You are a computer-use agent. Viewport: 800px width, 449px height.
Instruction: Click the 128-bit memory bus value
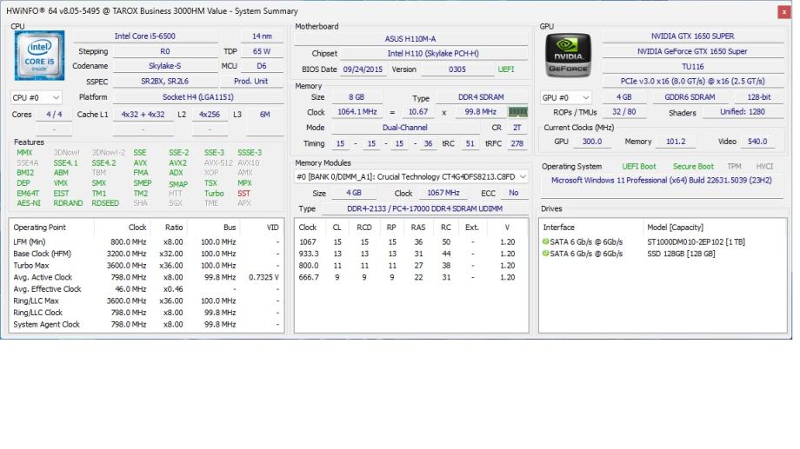coord(758,96)
